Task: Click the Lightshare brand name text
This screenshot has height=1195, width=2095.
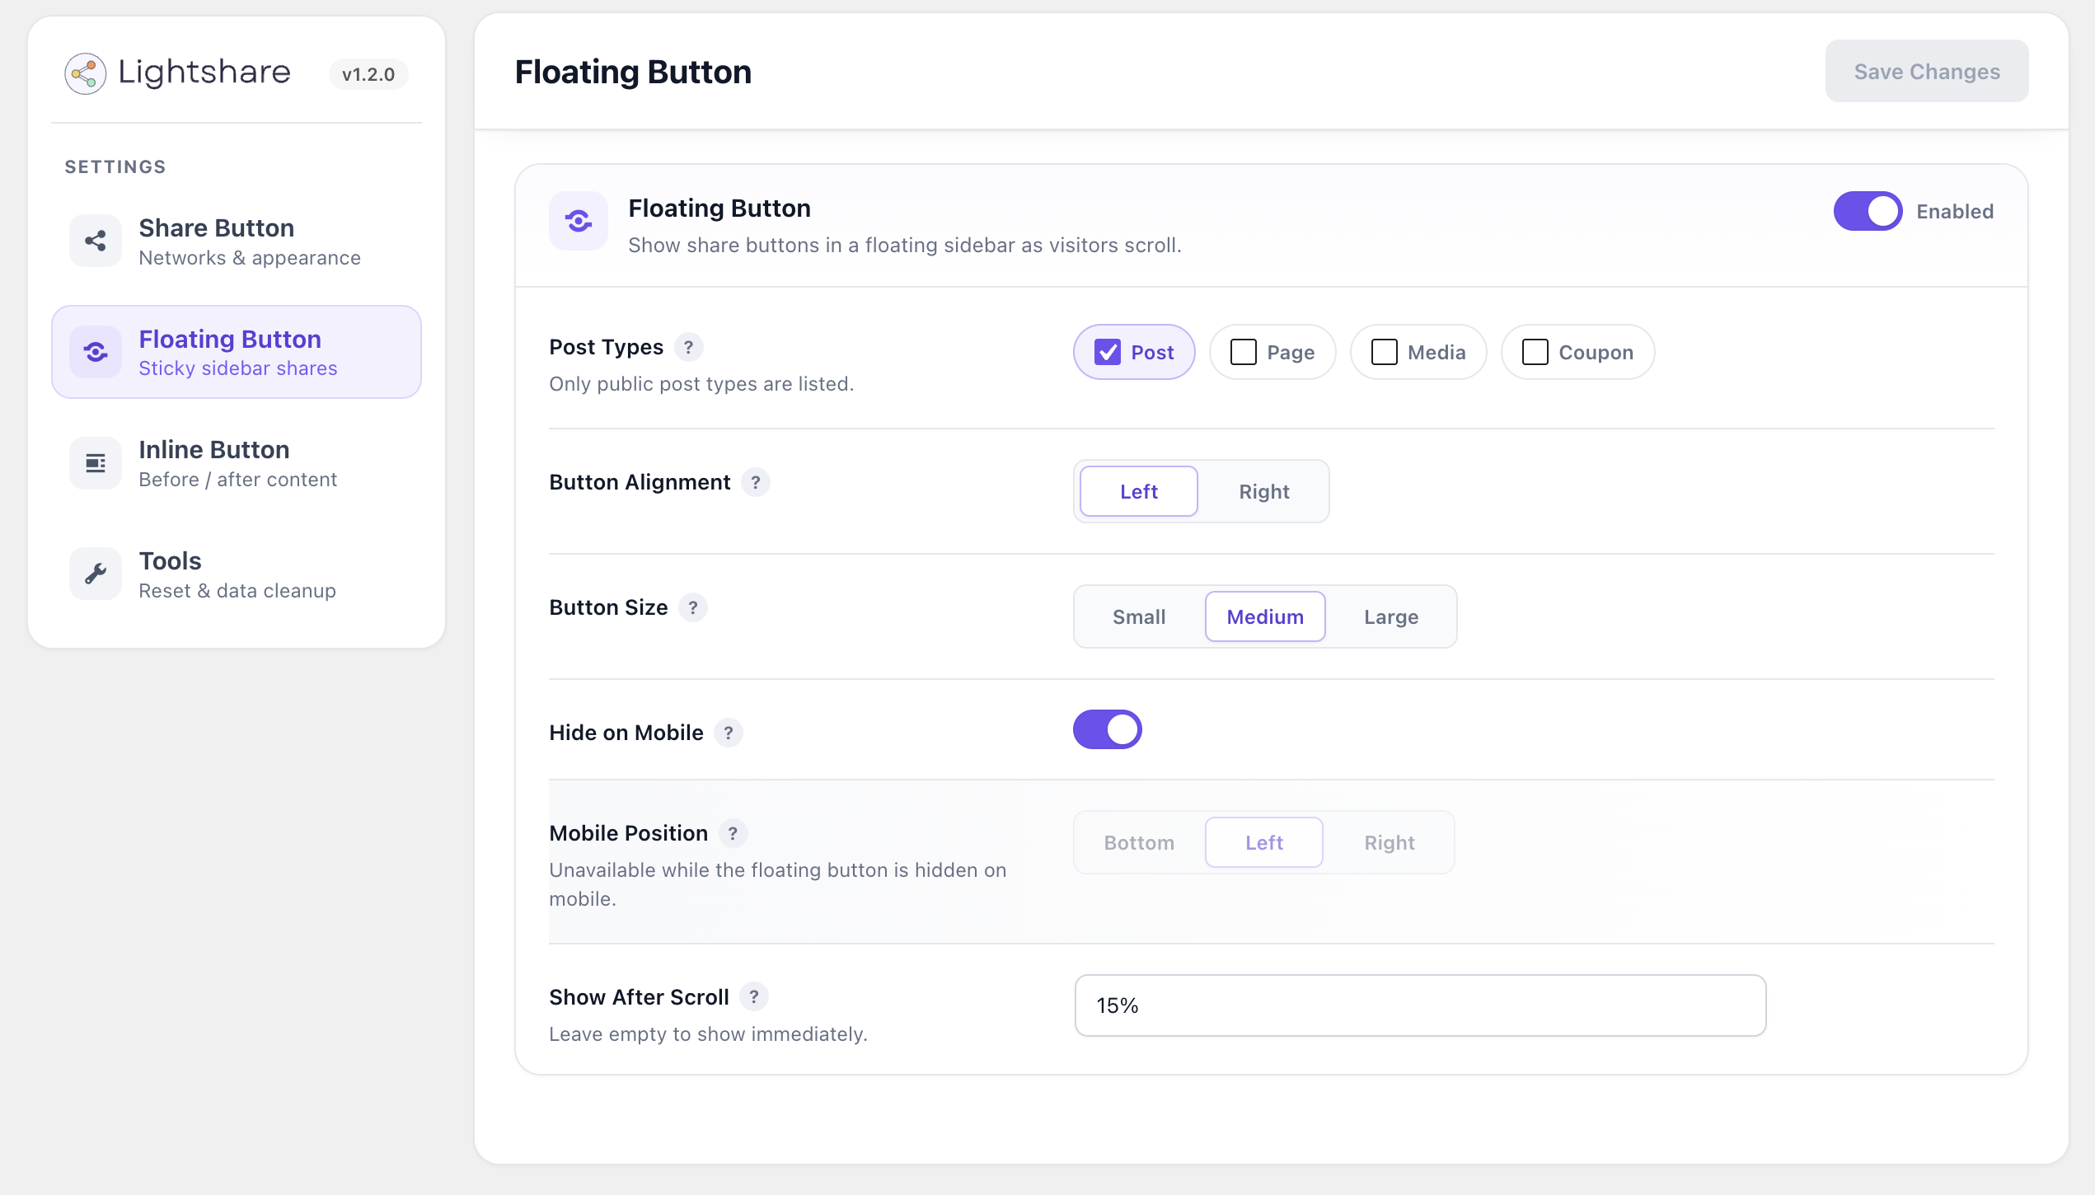Action: click(x=204, y=73)
